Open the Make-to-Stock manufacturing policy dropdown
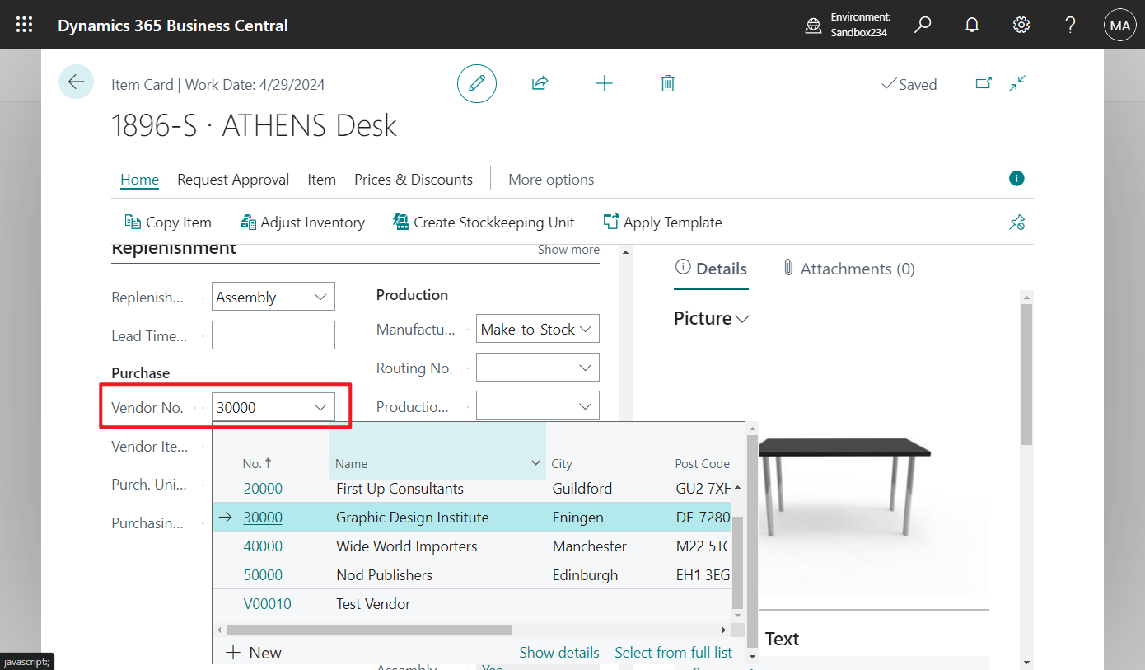This screenshot has width=1145, height=670. [x=585, y=328]
